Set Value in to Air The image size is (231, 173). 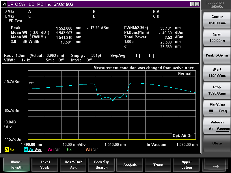click(211, 129)
